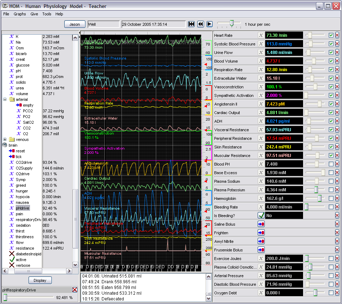This screenshot has height=304, width=342.
Task: Click the rewind to start playback button
Action: [x=192, y=24]
